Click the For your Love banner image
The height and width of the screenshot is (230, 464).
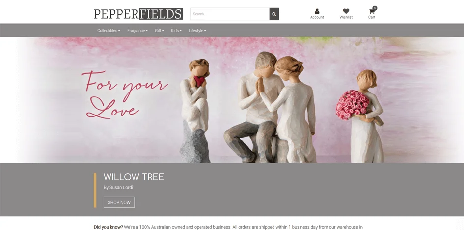coord(232,100)
